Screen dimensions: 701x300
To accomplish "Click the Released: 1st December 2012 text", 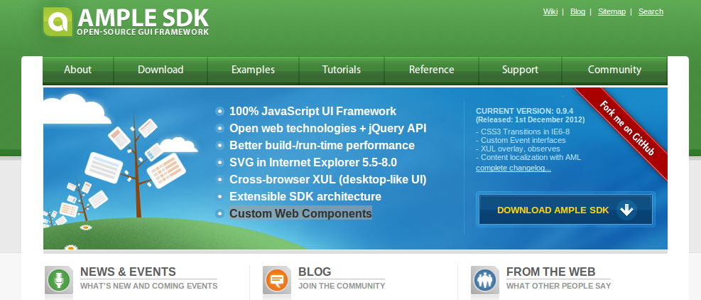I will point(531,120).
